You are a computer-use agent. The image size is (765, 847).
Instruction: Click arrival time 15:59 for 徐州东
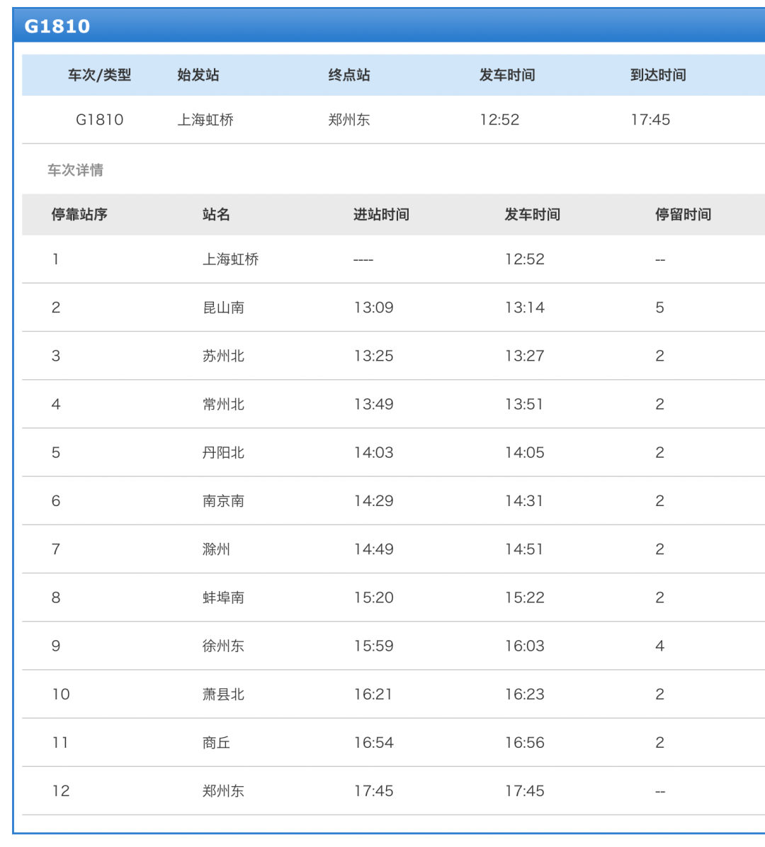[x=373, y=646]
